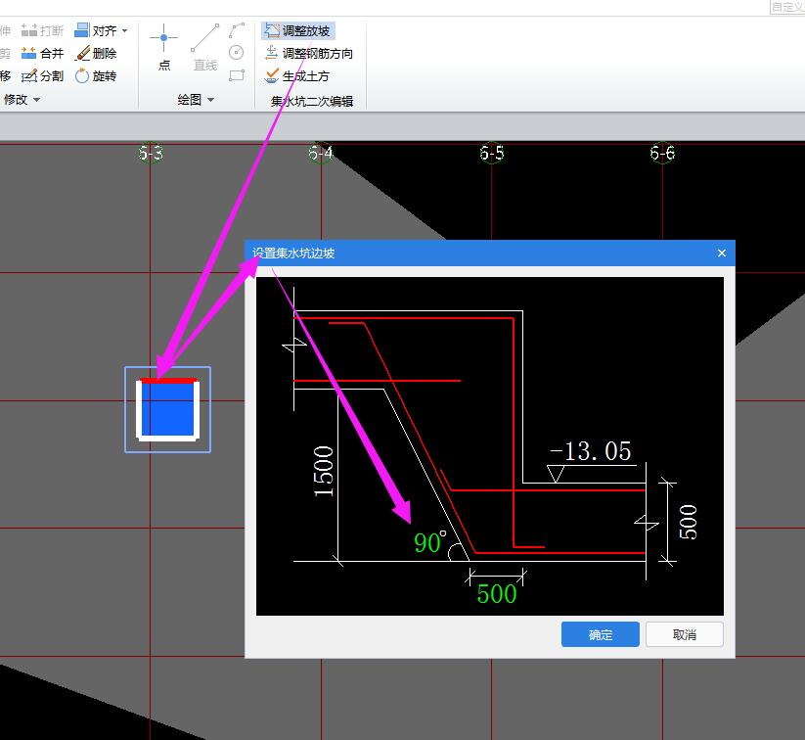Click the -13.05 elevation label
The image size is (805, 740).
(x=591, y=451)
